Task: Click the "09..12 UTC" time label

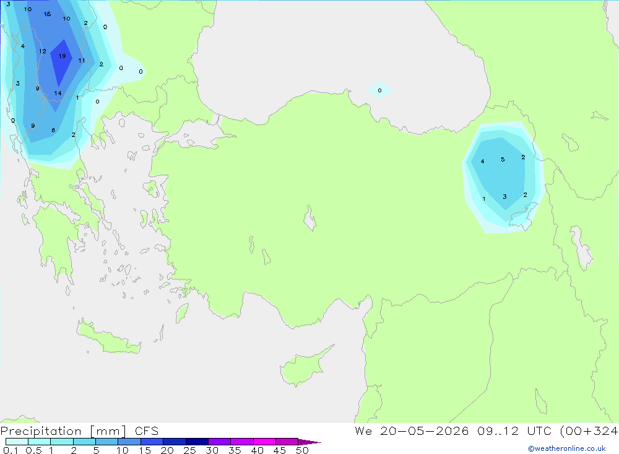Action: click(514, 431)
